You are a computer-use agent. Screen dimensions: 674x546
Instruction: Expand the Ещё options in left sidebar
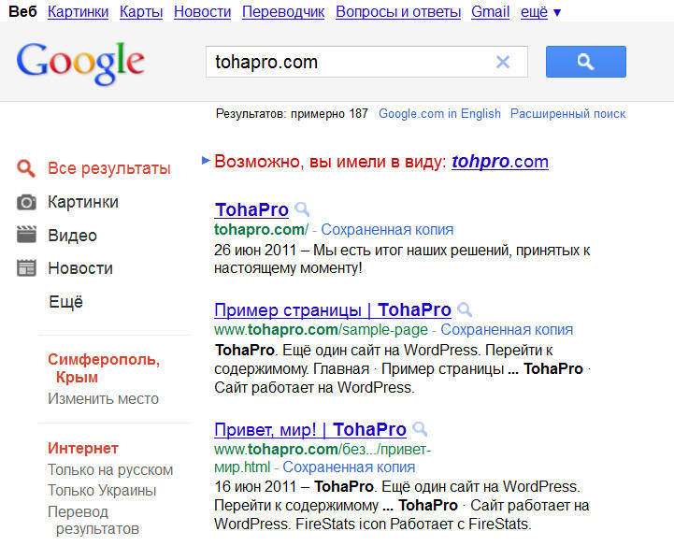coord(65,302)
